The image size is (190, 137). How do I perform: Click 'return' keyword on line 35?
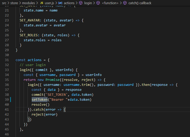(30, 80)
